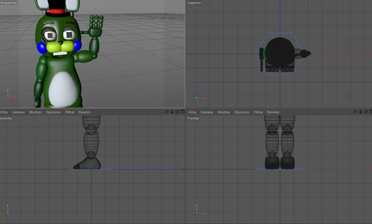
Task: Open Mostrar menu in Derecha viewport
Action: point(36,112)
